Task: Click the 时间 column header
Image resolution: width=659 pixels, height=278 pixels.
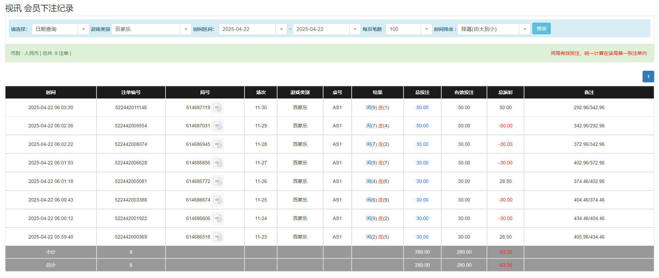Action: click(51, 92)
